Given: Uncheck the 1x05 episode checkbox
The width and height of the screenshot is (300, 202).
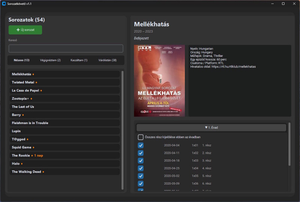Looking at the screenshot, I should click(141, 176).
